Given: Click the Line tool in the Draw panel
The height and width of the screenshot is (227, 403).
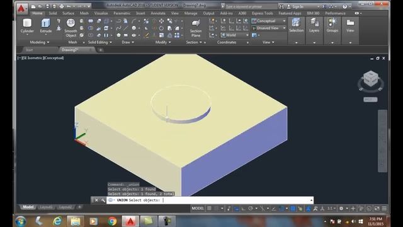Looking at the screenshot, I should click(x=126, y=28).
